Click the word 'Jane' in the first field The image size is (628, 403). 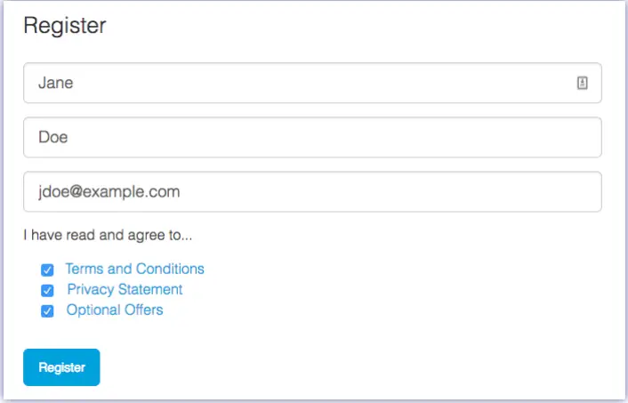click(x=55, y=83)
